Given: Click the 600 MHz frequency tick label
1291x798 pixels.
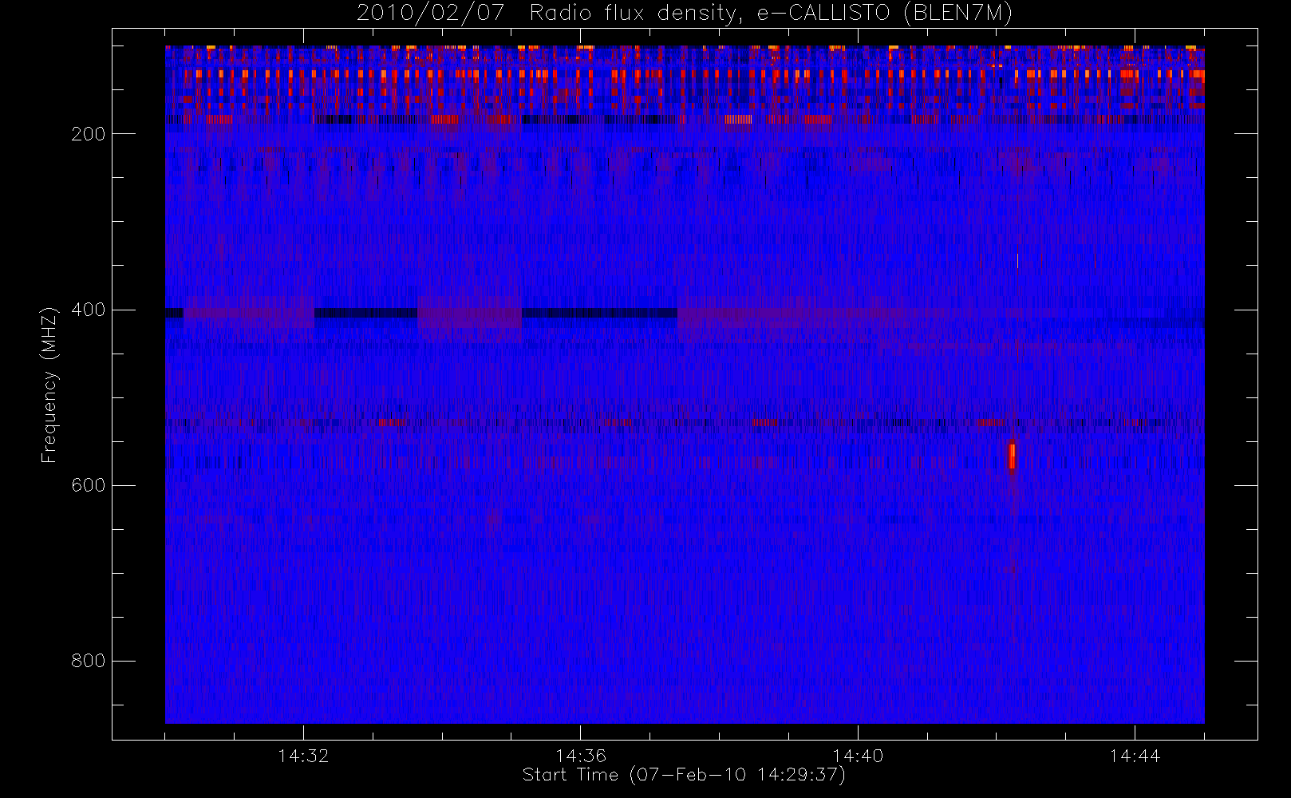Looking at the screenshot, I should click(x=88, y=485).
